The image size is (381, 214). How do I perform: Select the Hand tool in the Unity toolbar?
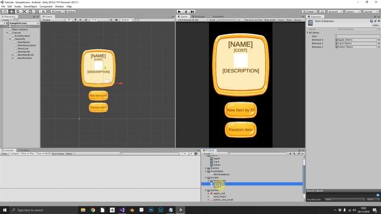point(5,11)
